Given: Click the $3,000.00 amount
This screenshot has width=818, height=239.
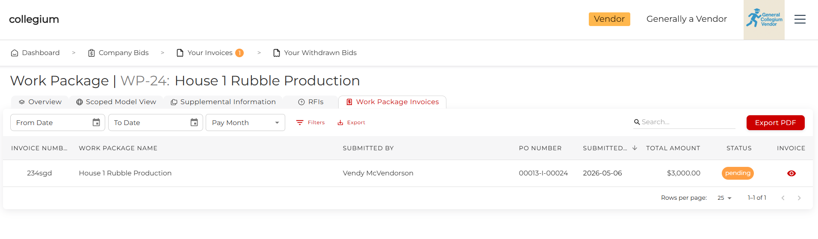Looking at the screenshot, I should click(684, 173).
